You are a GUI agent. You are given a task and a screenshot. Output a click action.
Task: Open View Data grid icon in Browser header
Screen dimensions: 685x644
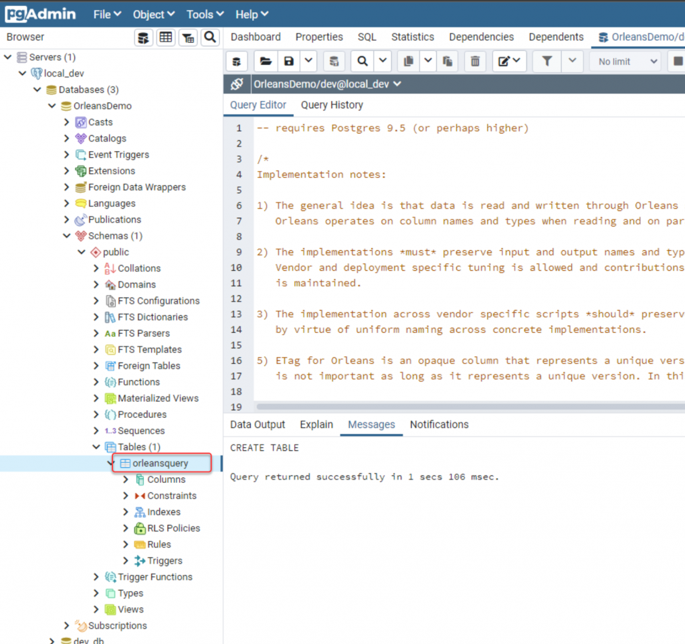tap(166, 37)
